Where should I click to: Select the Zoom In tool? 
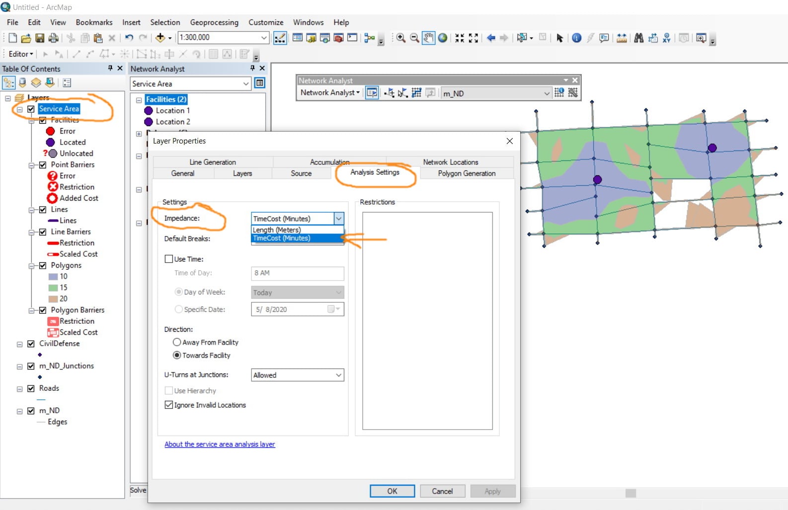(x=400, y=38)
